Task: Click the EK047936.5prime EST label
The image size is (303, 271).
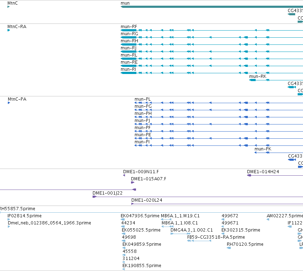Action: 140,216
